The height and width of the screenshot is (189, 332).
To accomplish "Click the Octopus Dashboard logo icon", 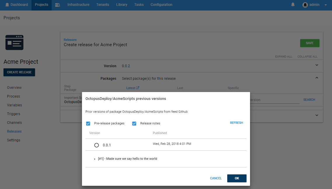I will (x=7, y=5).
